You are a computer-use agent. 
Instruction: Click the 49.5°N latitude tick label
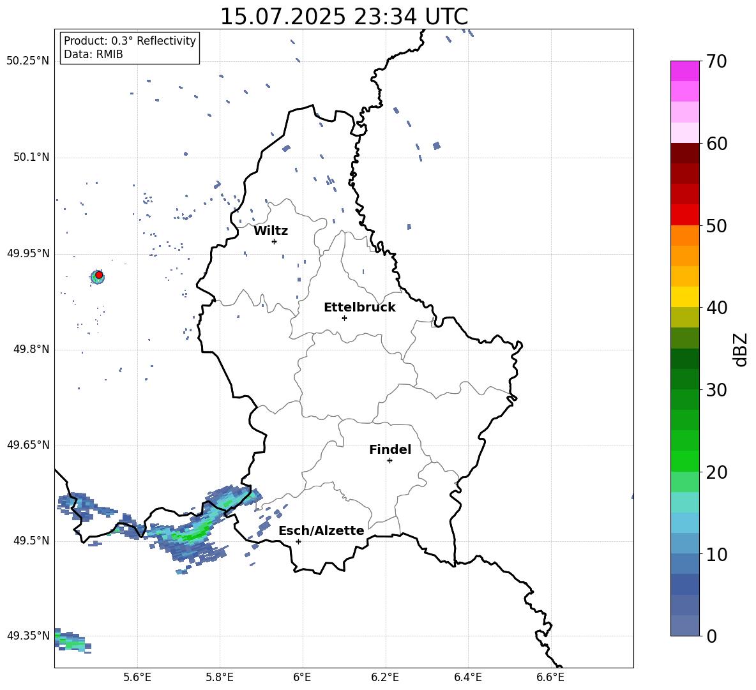point(31,541)
